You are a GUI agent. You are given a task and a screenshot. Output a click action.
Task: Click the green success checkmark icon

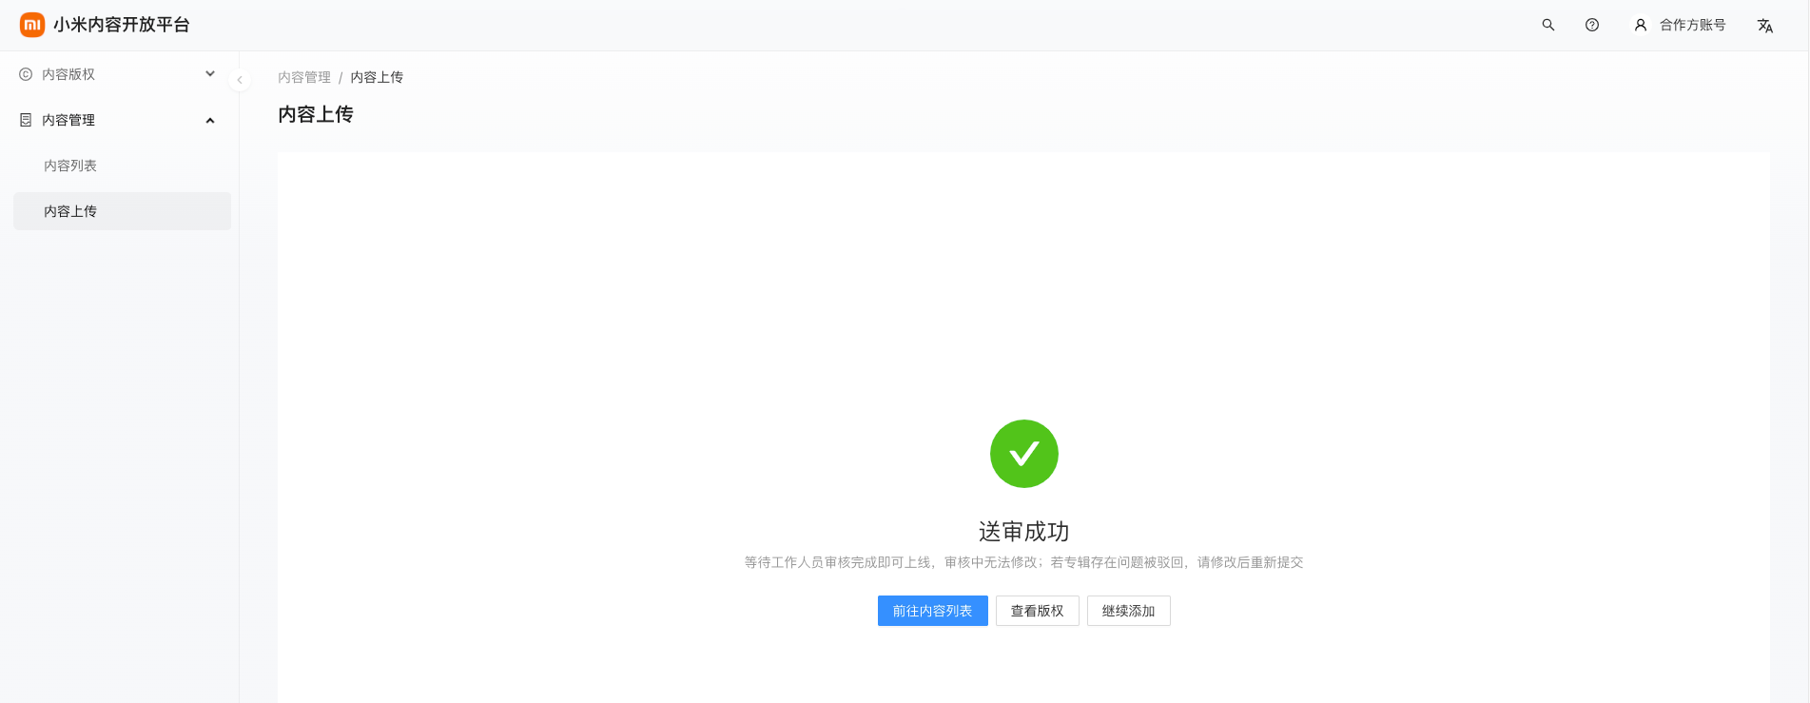(1024, 454)
